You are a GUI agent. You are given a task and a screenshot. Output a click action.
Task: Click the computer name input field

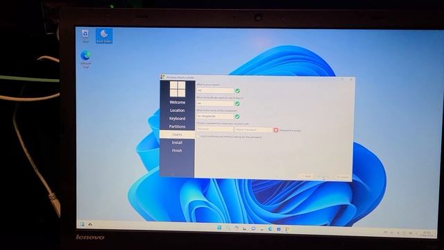point(215,116)
